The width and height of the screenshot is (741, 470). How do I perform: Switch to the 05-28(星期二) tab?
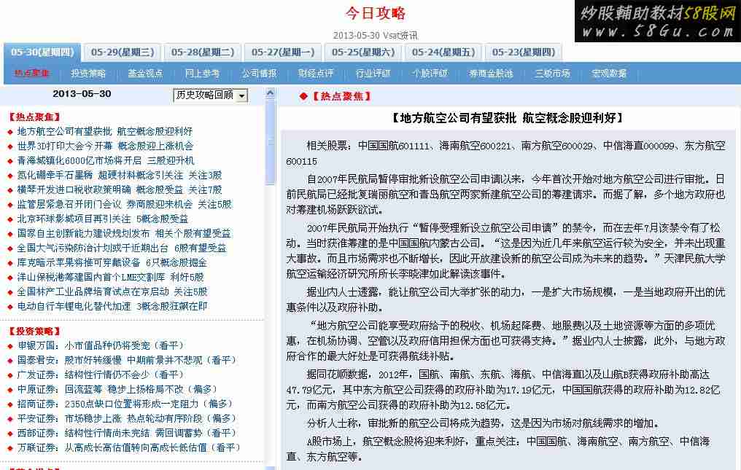point(203,52)
